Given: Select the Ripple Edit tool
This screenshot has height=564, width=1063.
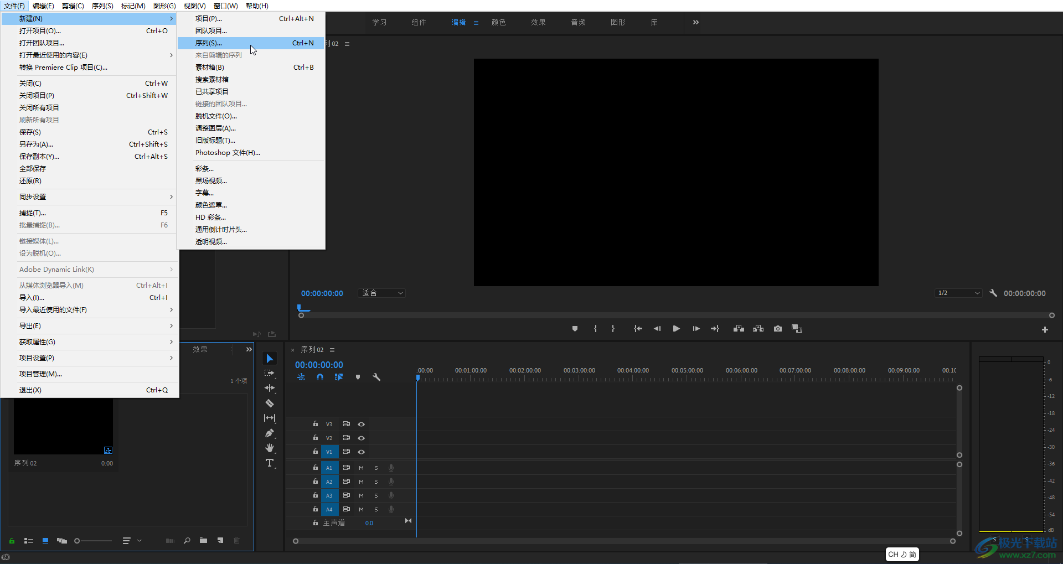Looking at the screenshot, I should (x=270, y=388).
